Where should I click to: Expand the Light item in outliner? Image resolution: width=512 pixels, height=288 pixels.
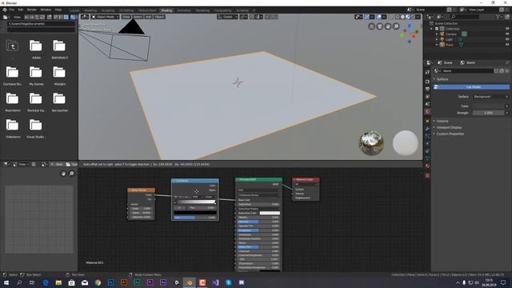coord(437,39)
